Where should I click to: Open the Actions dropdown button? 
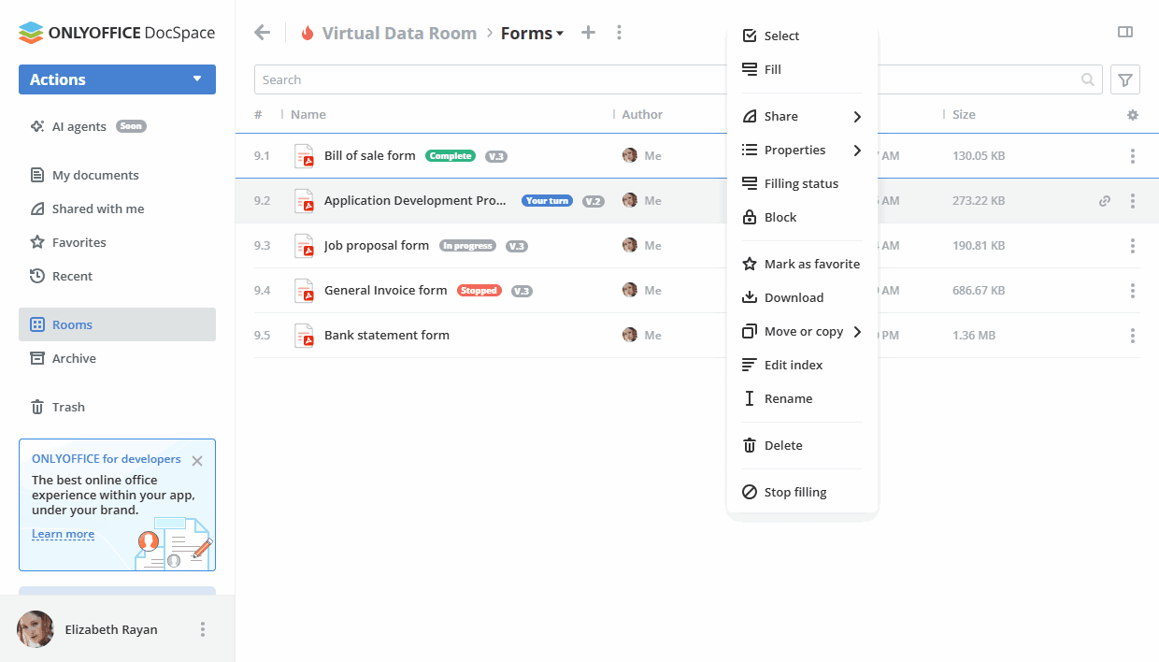pos(117,79)
